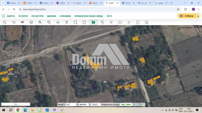Viewport: 202px width, 113px height.
Task: Click the Мащаб scale input field
Action: point(71,104)
